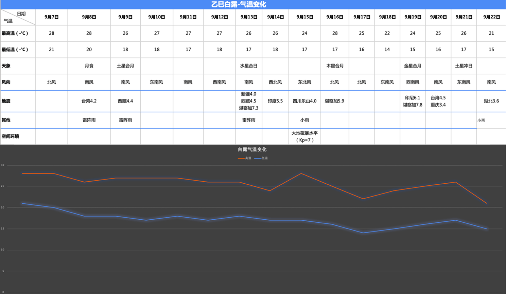Click the y-axis label 30
Screen dimensions: 506x294
[x=3, y=165]
